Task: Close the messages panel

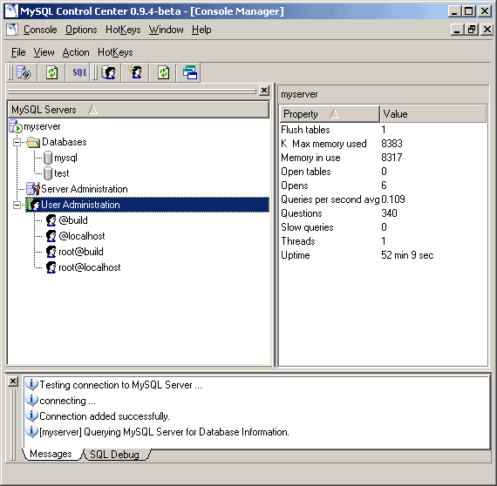Action: point(13,381)
